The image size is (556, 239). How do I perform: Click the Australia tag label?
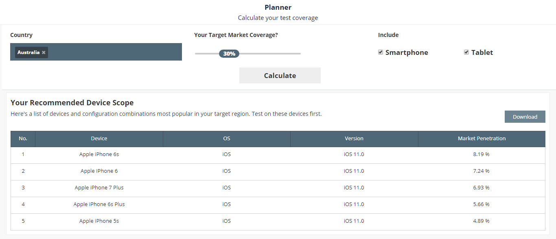[x=28, y=52]
